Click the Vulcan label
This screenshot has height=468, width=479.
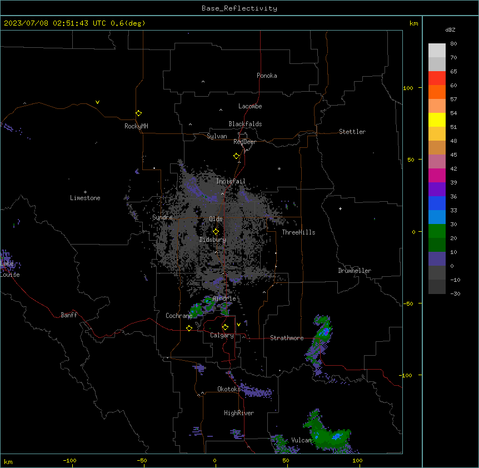(301, 440)
